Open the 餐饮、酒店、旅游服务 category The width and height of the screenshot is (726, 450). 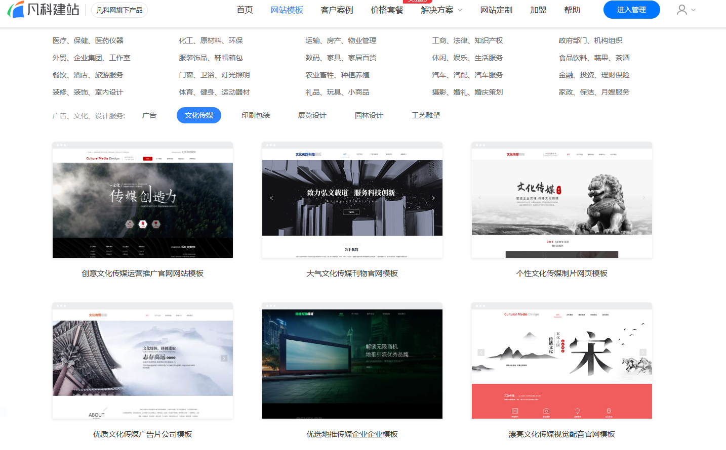pyautogui.click(x=88, y=75)
